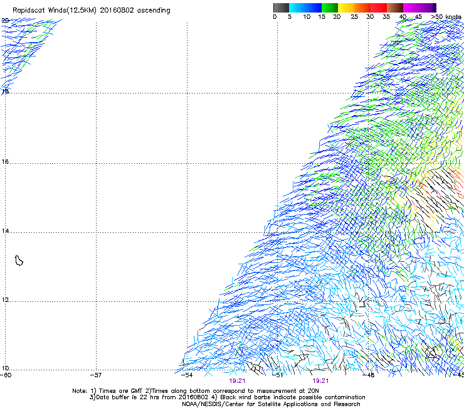Select the orange 25-30 knot legend segment

362,8
